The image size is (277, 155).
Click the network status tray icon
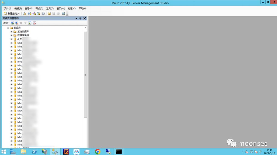251,152
